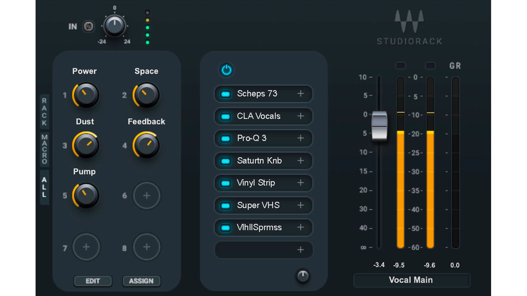Click the plus icon next to Pro-Q 3
This screenshot has width=527, height=296.
300,138
